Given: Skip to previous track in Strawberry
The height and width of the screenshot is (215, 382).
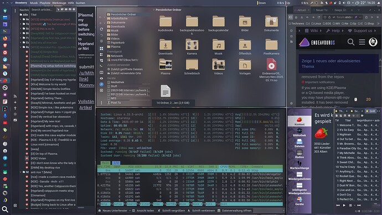Looking at the screenshot, I should pos(338,205).
